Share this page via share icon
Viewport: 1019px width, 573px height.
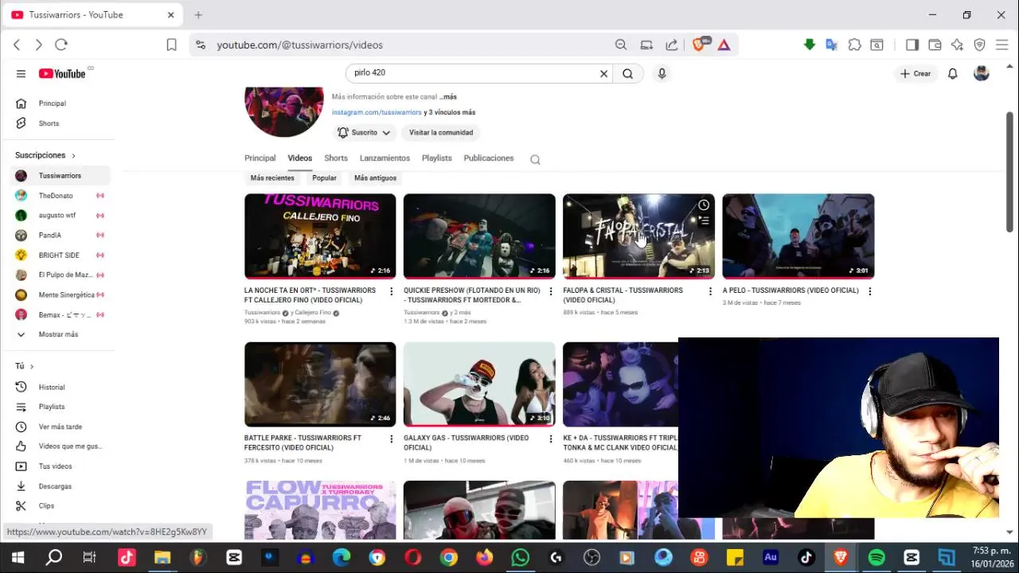tap(672, 45)
